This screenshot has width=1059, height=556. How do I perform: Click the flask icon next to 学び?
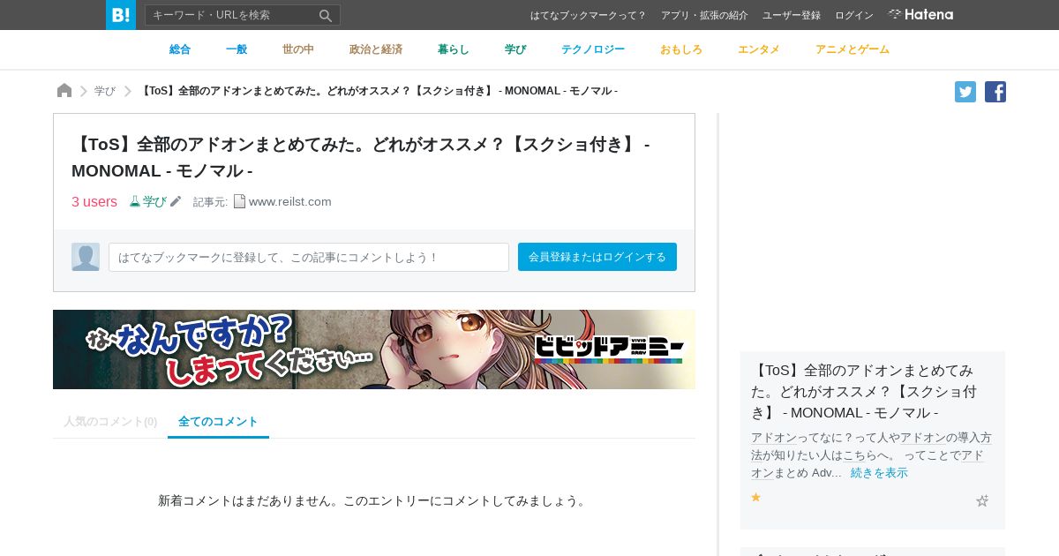click(135, 201)
